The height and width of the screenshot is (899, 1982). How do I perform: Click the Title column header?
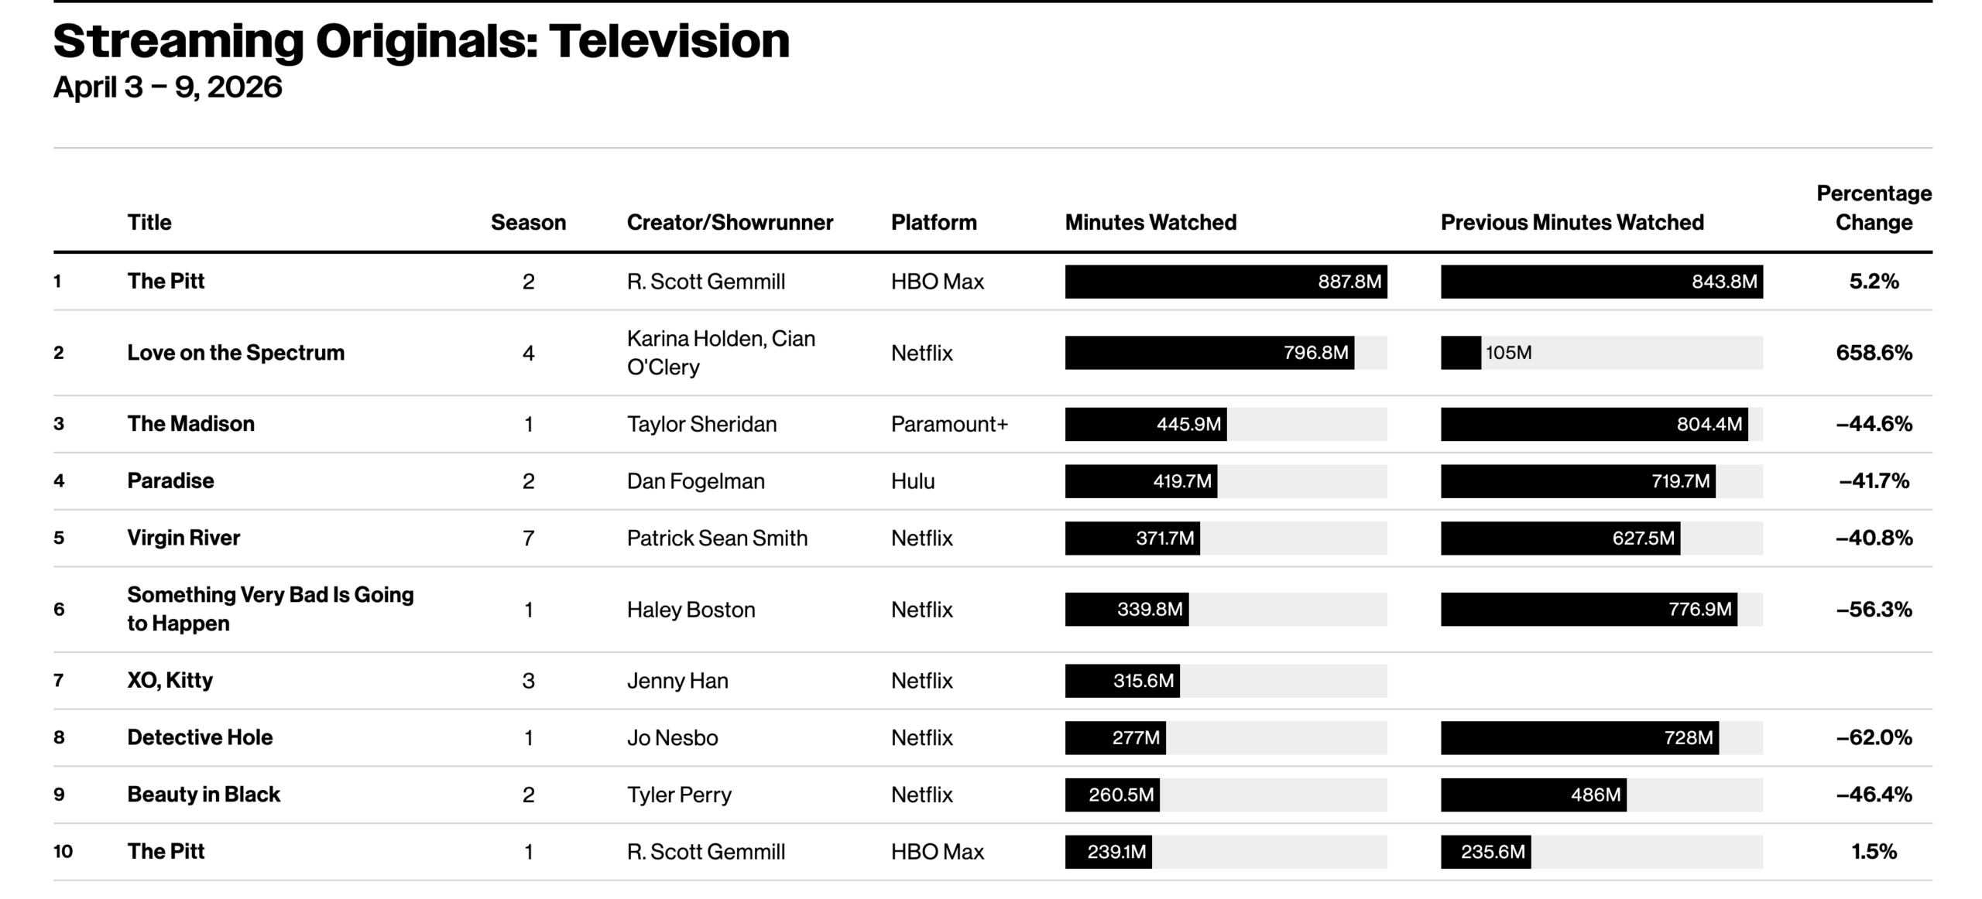[x=149, y=222]
